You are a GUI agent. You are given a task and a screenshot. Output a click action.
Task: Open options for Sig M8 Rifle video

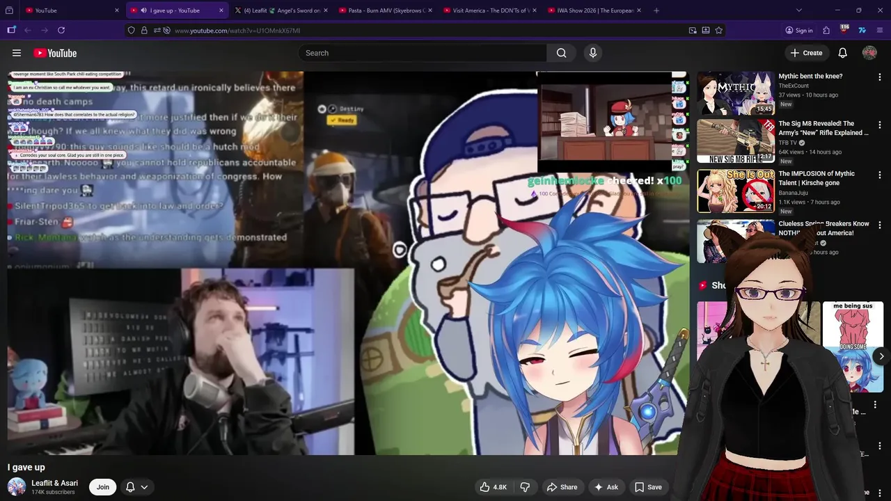pyautogui.click(x=879, y=125)
